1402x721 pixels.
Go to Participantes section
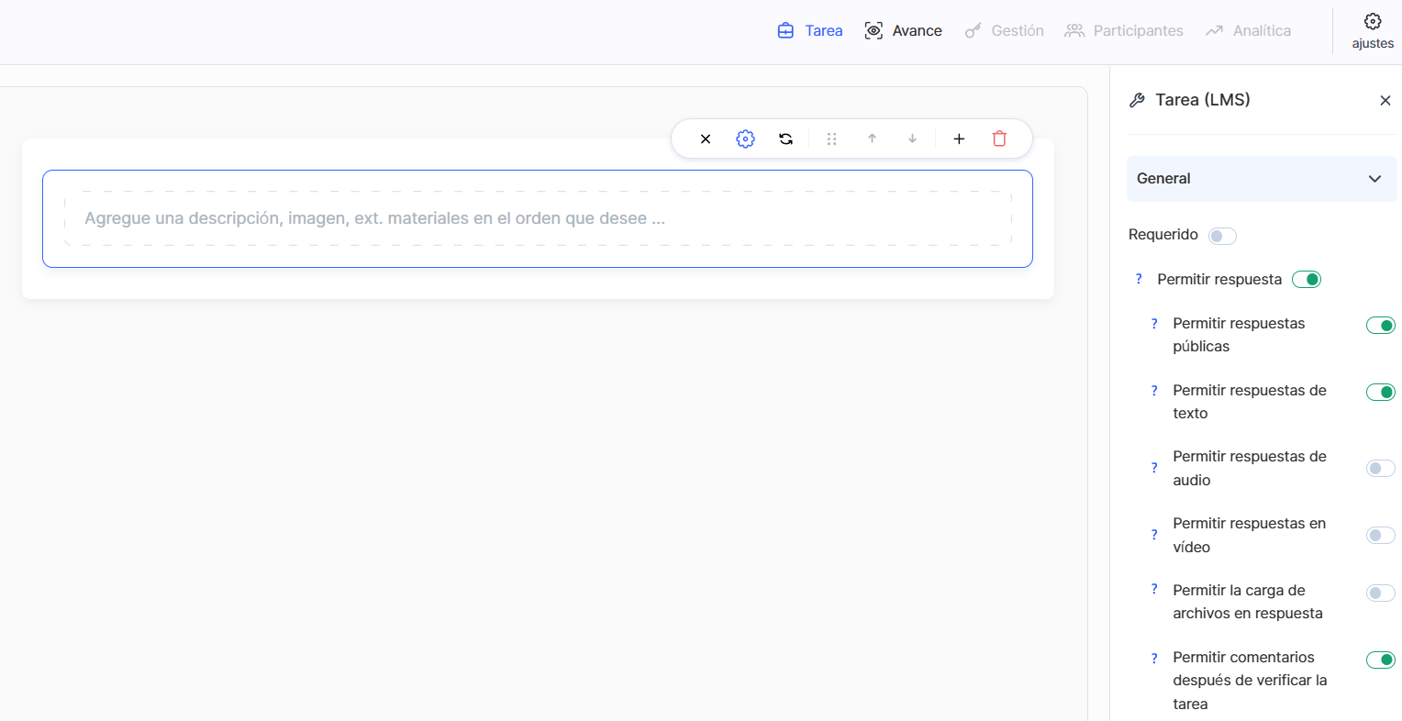[x=1124, y=30]
